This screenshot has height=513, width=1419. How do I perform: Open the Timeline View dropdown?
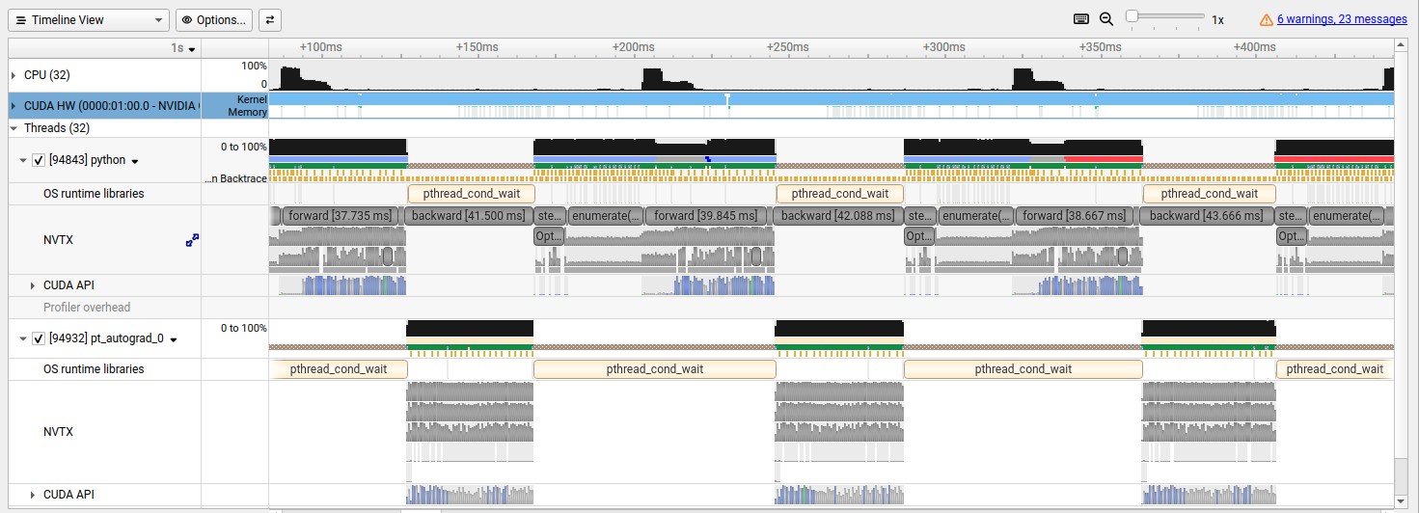pos(90,19)
